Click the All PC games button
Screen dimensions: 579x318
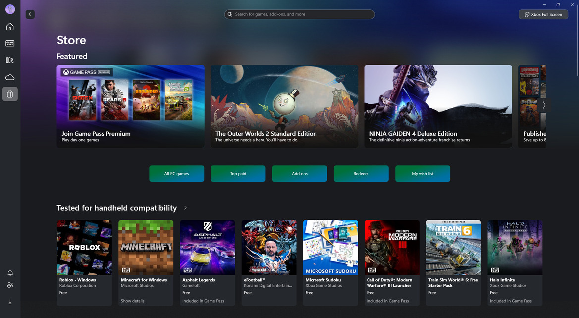(x=177, y=174)
